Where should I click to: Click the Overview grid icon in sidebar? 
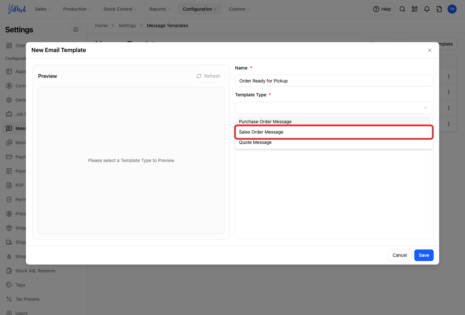point(9,46)
